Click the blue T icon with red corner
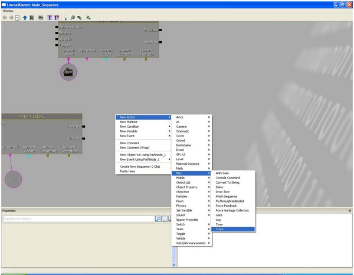 pos(57,18)
